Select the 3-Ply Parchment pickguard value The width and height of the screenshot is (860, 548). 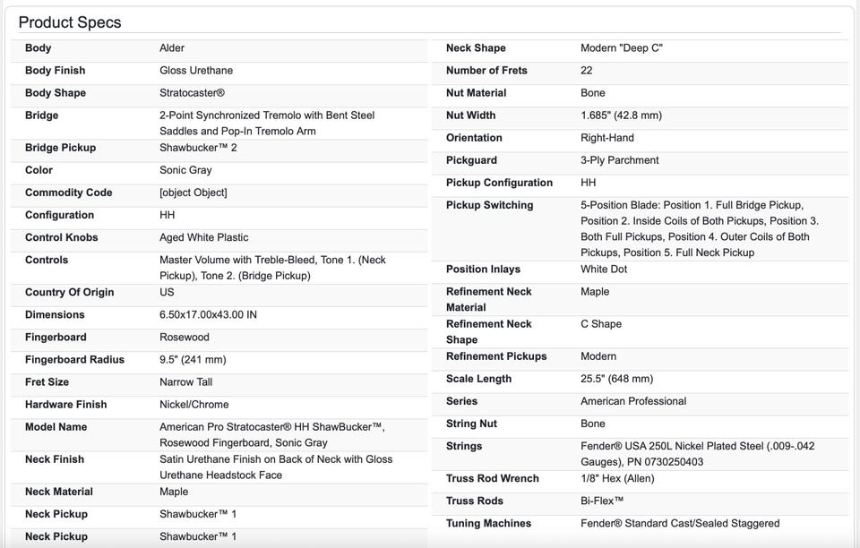pos(619,160)
